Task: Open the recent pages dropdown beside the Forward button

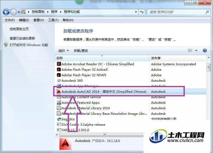Action: (19, 12)
